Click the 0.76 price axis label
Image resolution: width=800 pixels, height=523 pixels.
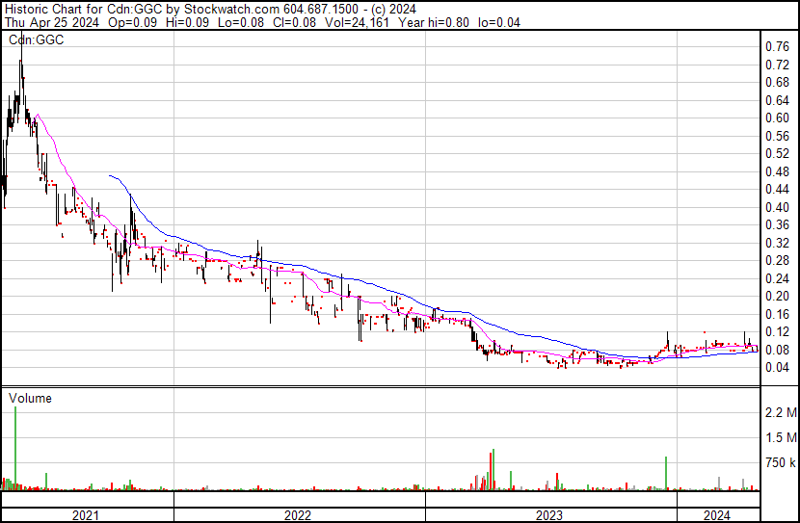777,46
